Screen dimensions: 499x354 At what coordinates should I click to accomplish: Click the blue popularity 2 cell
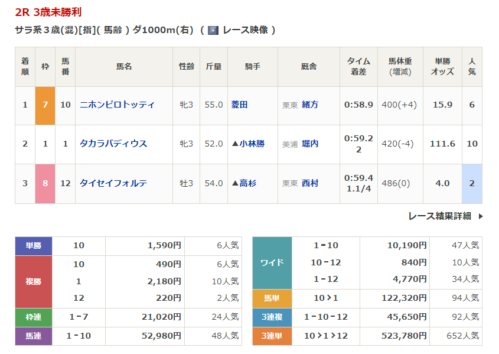pos(472,183)
